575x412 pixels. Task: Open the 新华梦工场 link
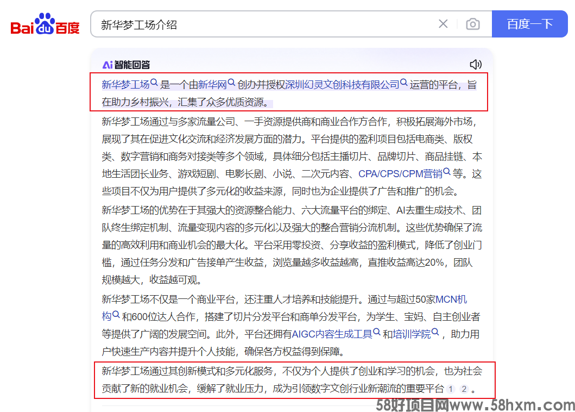click(125, 85)
